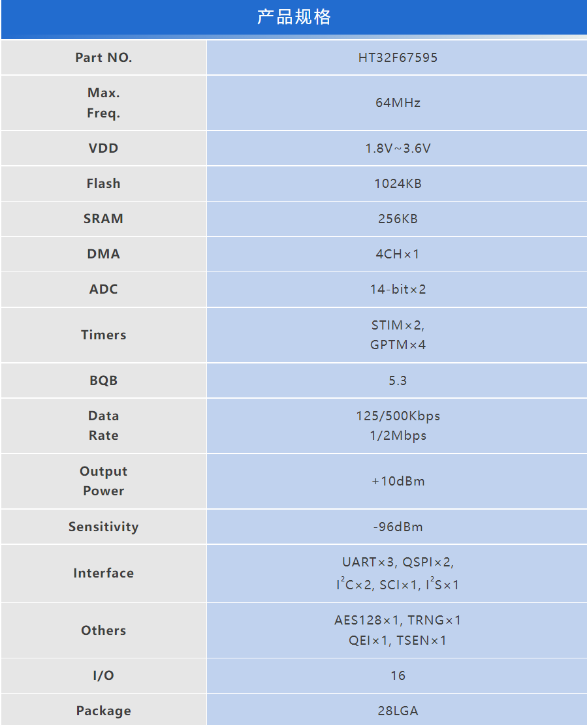This screenshot has width=587, height=725.
Task: Click the HT32F67595 part number value
Action: (398, 57)
